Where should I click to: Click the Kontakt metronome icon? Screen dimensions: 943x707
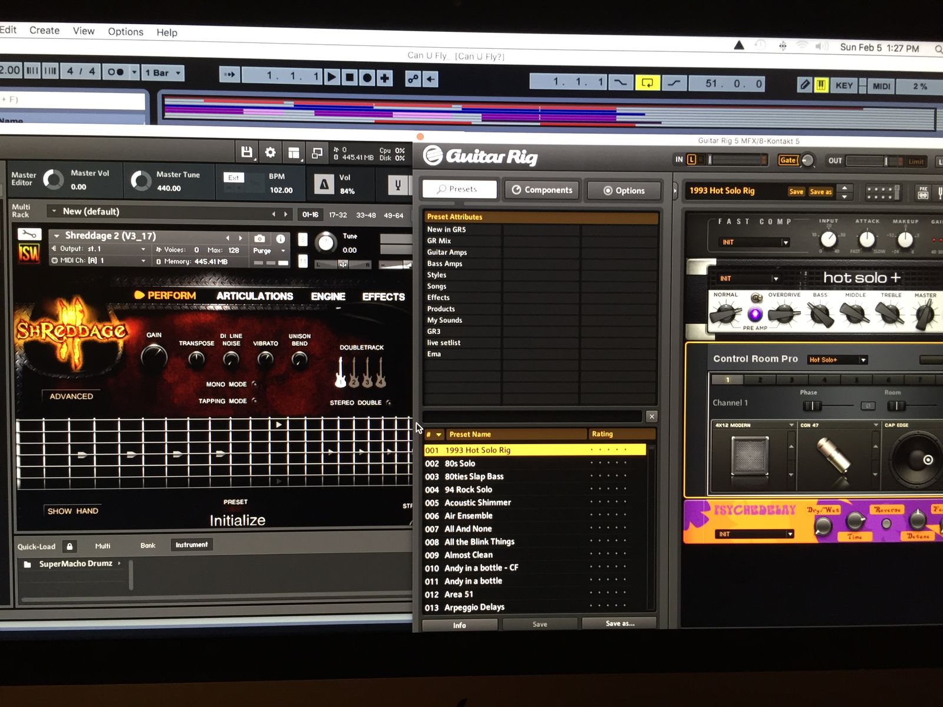point(324,184)
